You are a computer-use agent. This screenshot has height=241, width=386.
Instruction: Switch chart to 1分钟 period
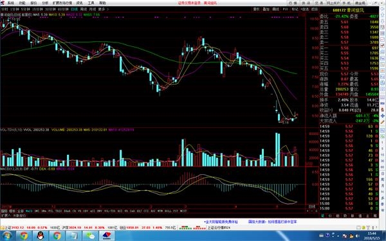[x=15, y=9]
